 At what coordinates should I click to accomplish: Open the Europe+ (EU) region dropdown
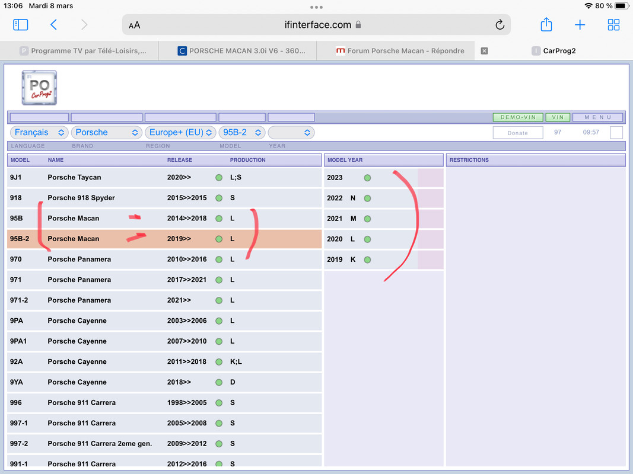[x=180, y=132]
